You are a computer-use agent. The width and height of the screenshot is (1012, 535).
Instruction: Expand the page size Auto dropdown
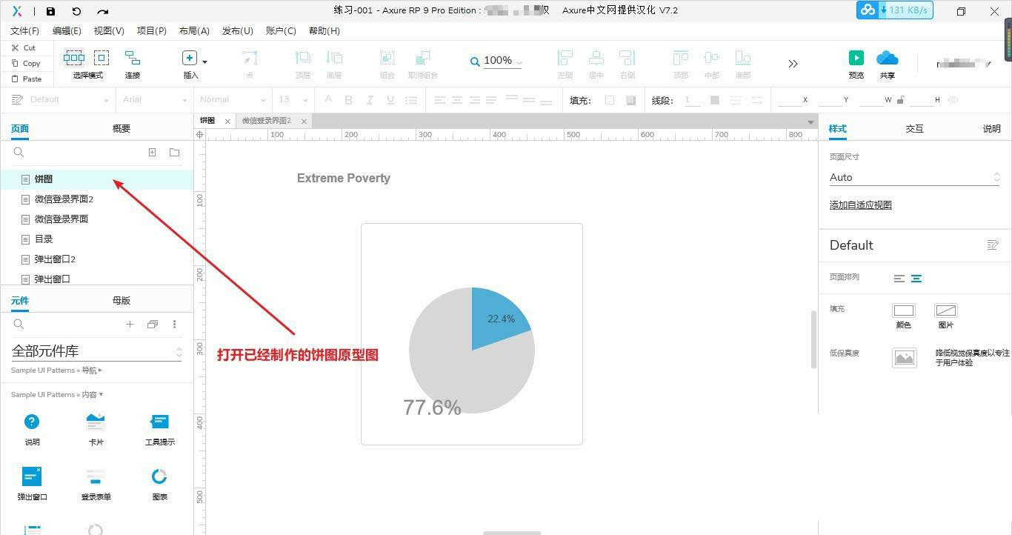[915, 177]
